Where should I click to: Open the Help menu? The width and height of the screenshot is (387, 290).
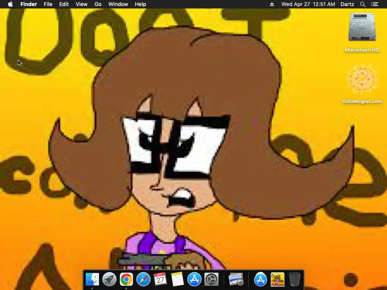(x=141, y=4)
